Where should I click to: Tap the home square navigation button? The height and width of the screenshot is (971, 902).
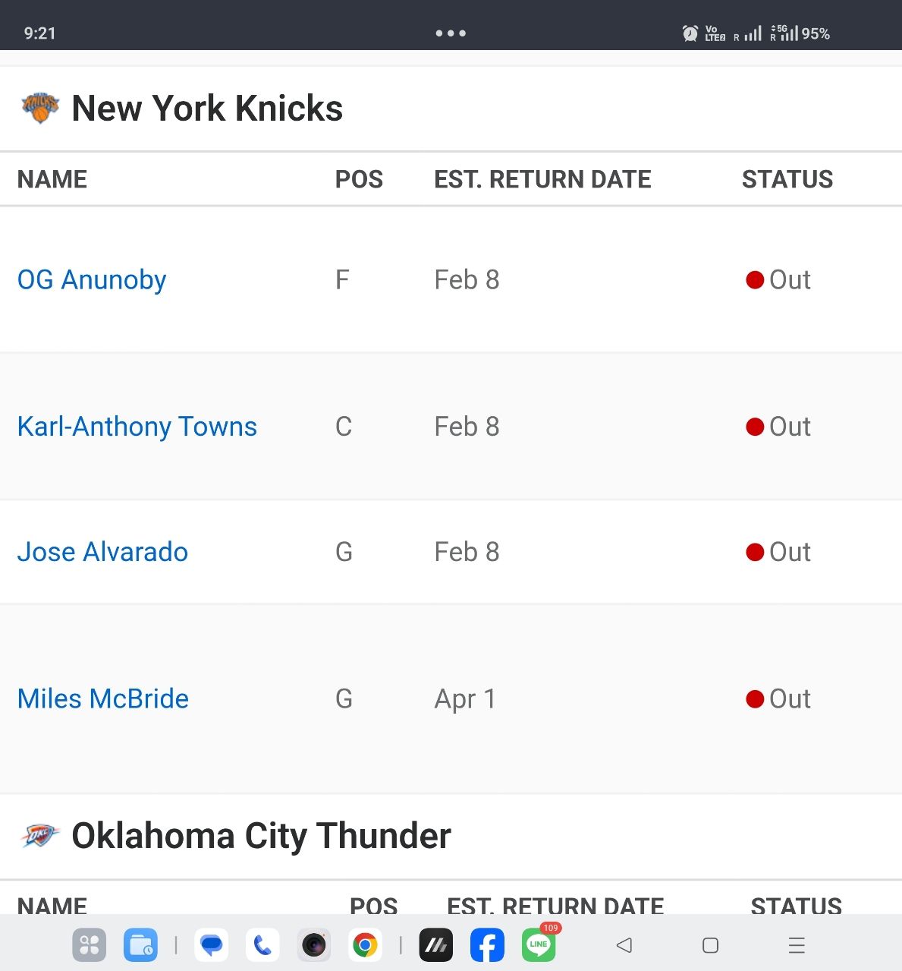pos(710,945)
